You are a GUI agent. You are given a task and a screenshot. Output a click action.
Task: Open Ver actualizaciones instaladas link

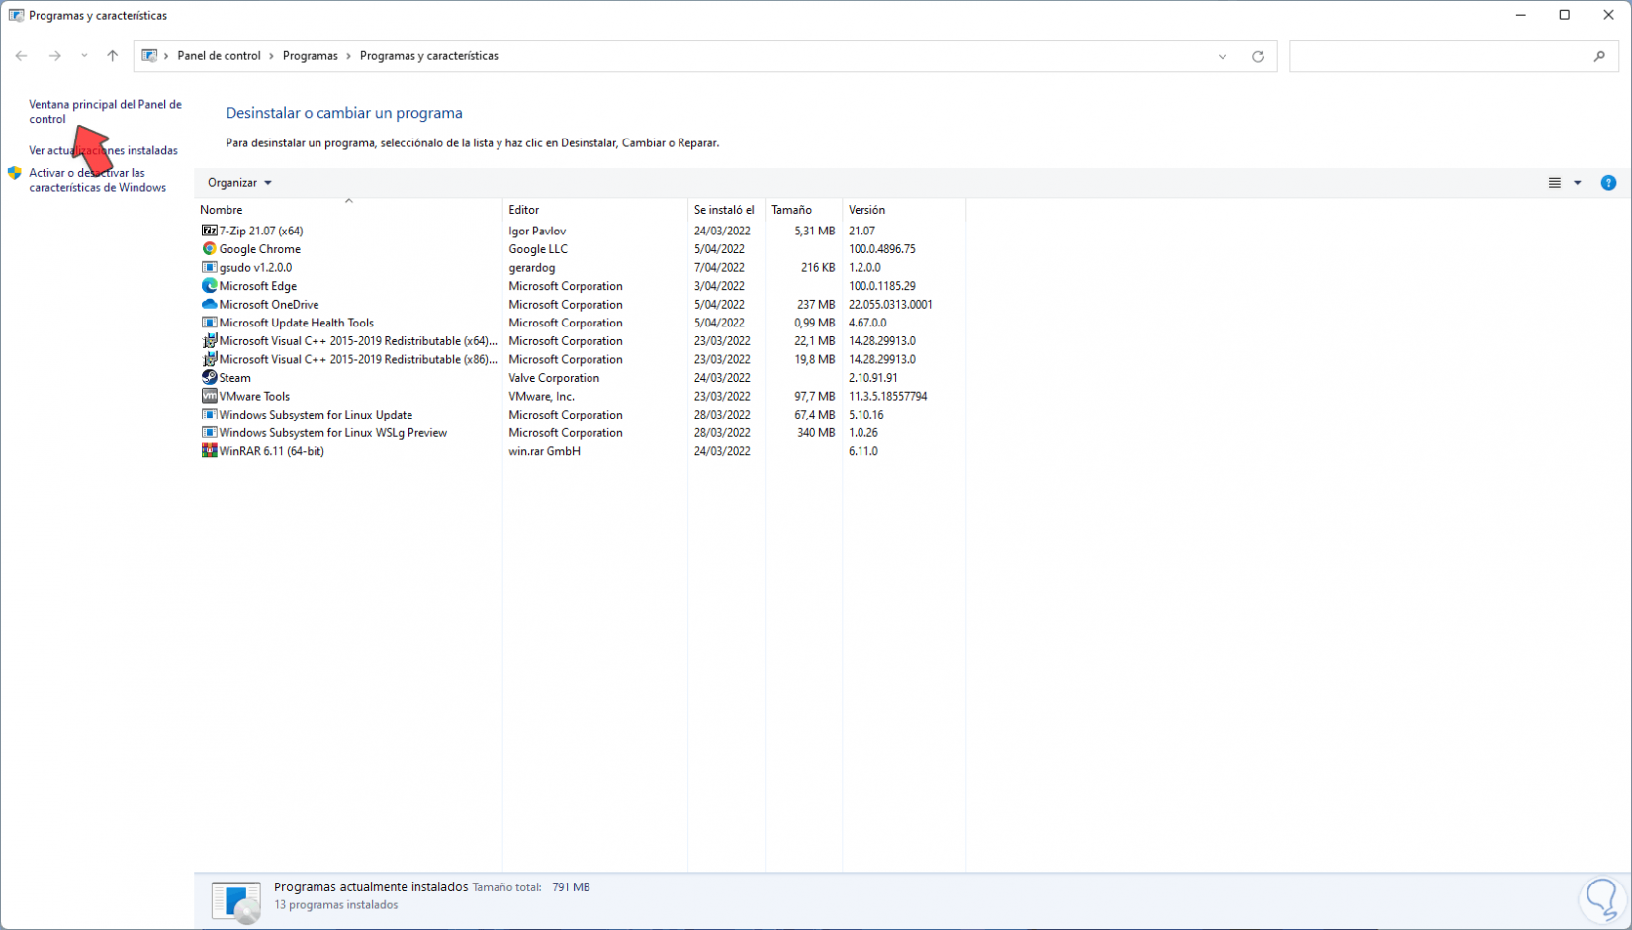[103, 150]
